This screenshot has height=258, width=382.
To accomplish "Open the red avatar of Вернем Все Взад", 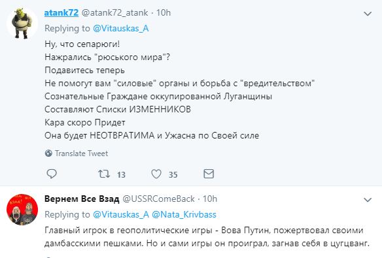I will (x=22, y=210).
